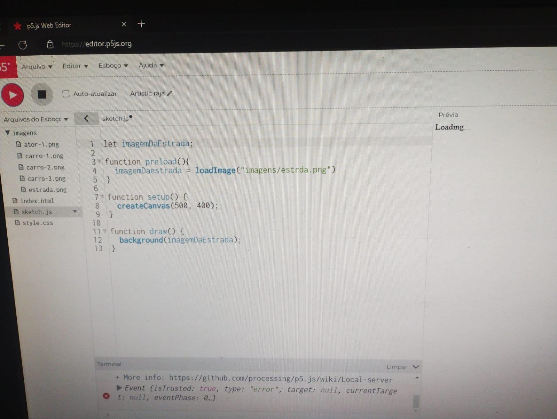
Task: Select carro-1.png file
Action: (x=40, y=156)
